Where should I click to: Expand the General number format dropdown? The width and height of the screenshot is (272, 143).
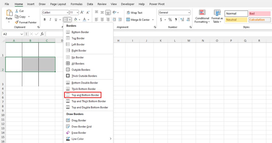click(189, 12)
